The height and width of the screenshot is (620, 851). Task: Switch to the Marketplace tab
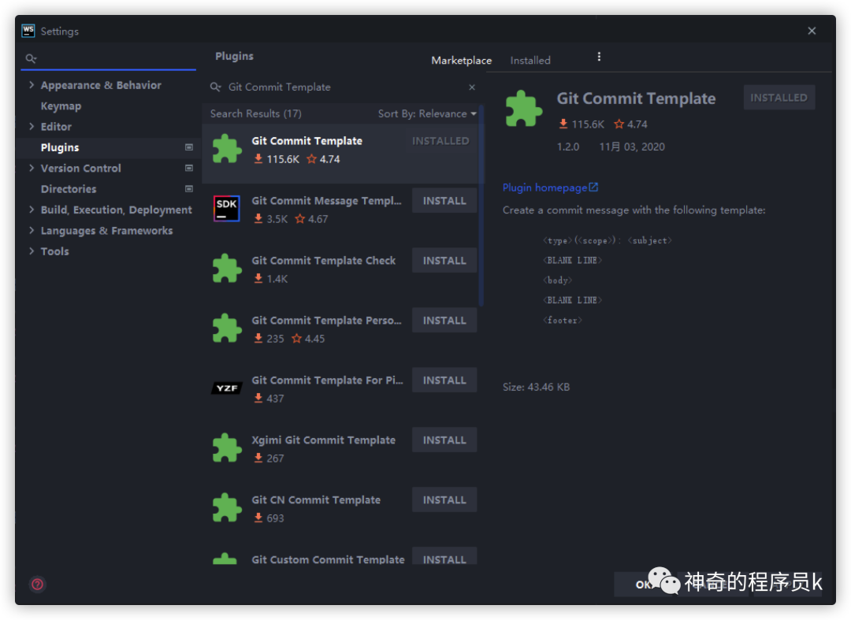[x=461, y=60]
